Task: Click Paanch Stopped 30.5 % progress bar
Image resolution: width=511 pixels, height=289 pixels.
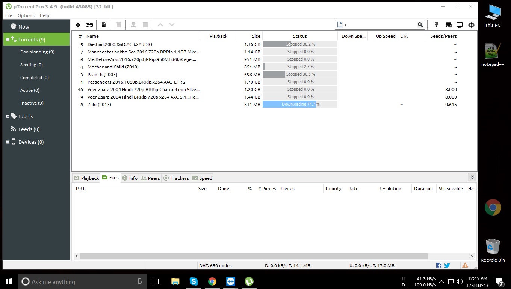Action: [x=300, y=75]
